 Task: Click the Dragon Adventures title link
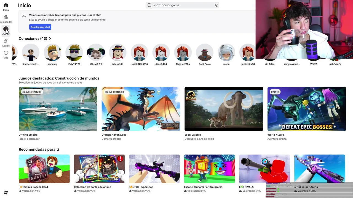(114, 135)
